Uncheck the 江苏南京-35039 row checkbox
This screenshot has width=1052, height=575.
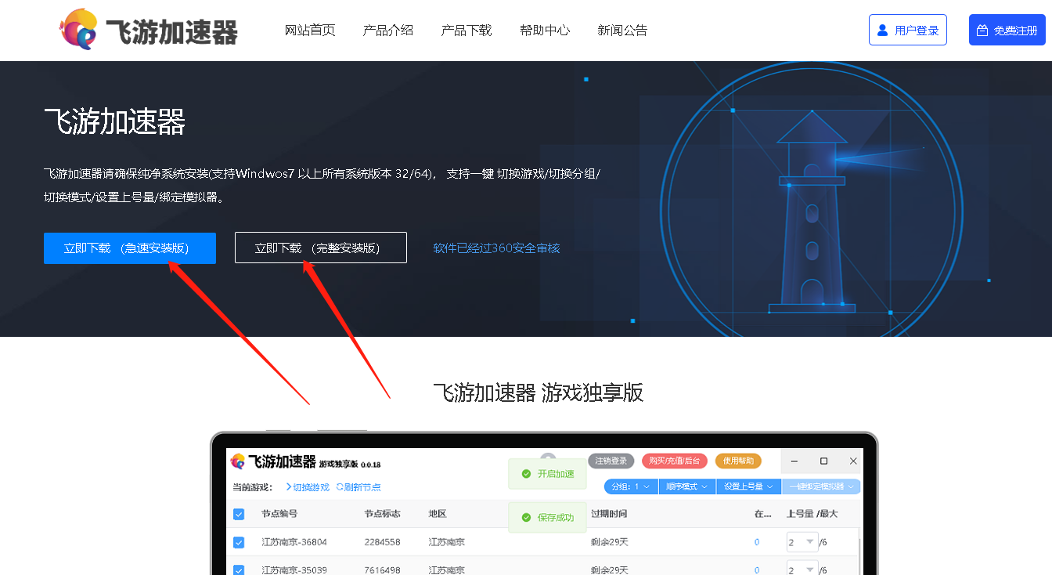pyautogui.click(x=239, y=570)
